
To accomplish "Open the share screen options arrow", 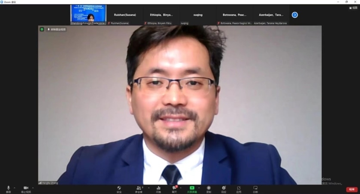I will point(199,188).
